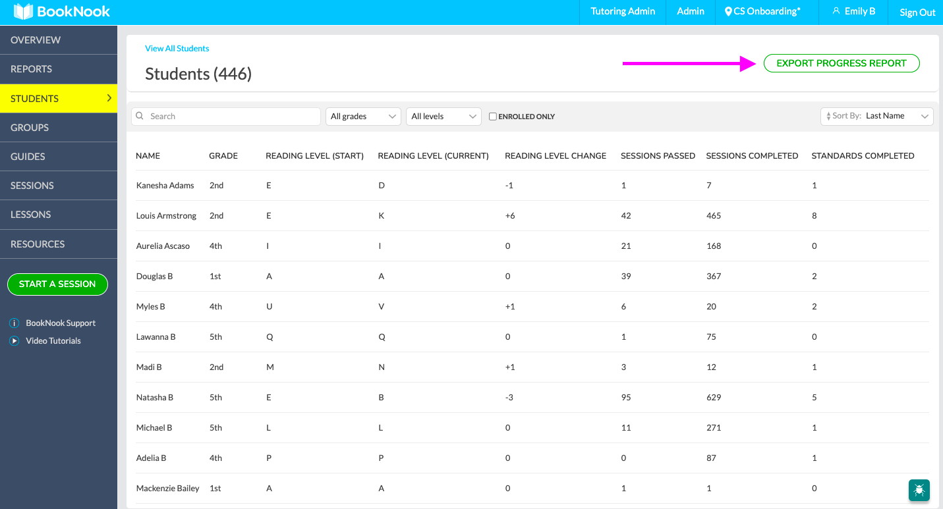943x509 pixels.
Task: Open the Admin menu
Action: 690,11
